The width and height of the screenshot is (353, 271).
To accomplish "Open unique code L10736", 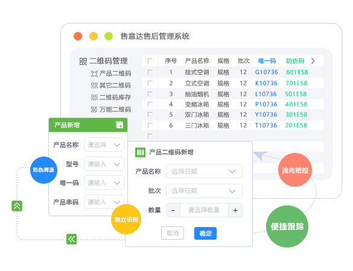I will [x=266, y=94].
